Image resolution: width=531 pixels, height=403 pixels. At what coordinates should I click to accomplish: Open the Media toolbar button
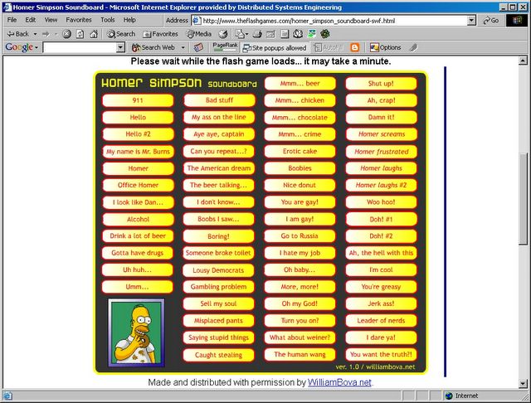tap(199, 34)
